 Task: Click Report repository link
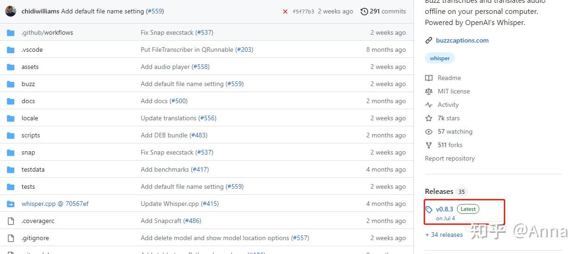tap(450, 159)
